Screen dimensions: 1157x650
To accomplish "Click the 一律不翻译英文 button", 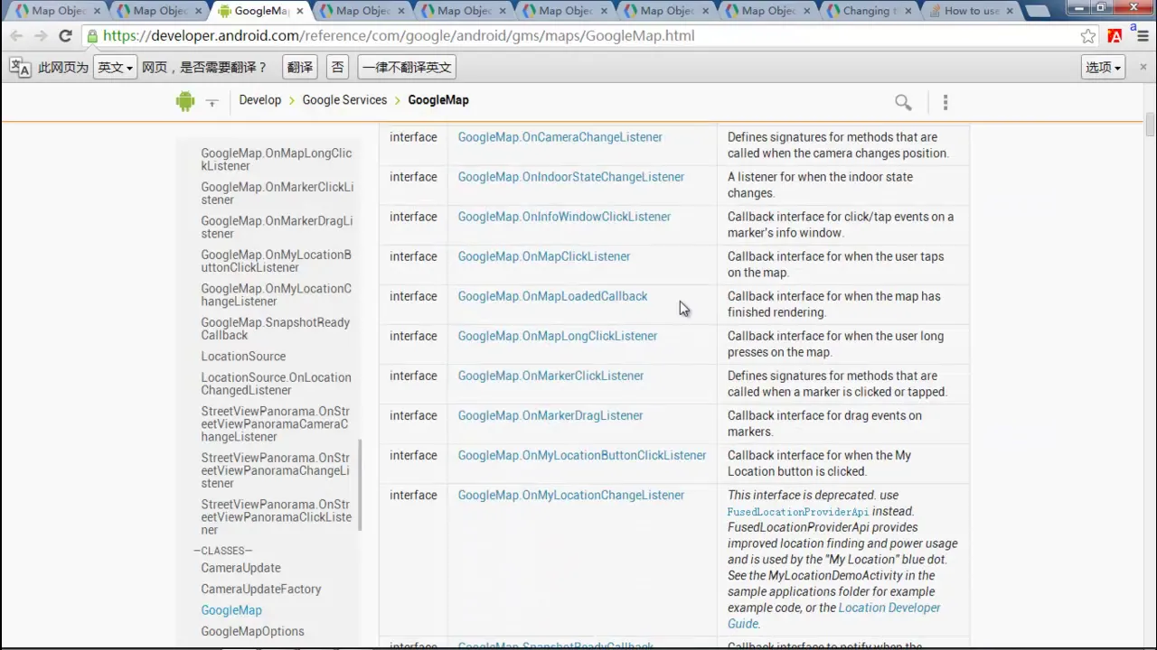I will pyautogui.click(x=407, y=68).
